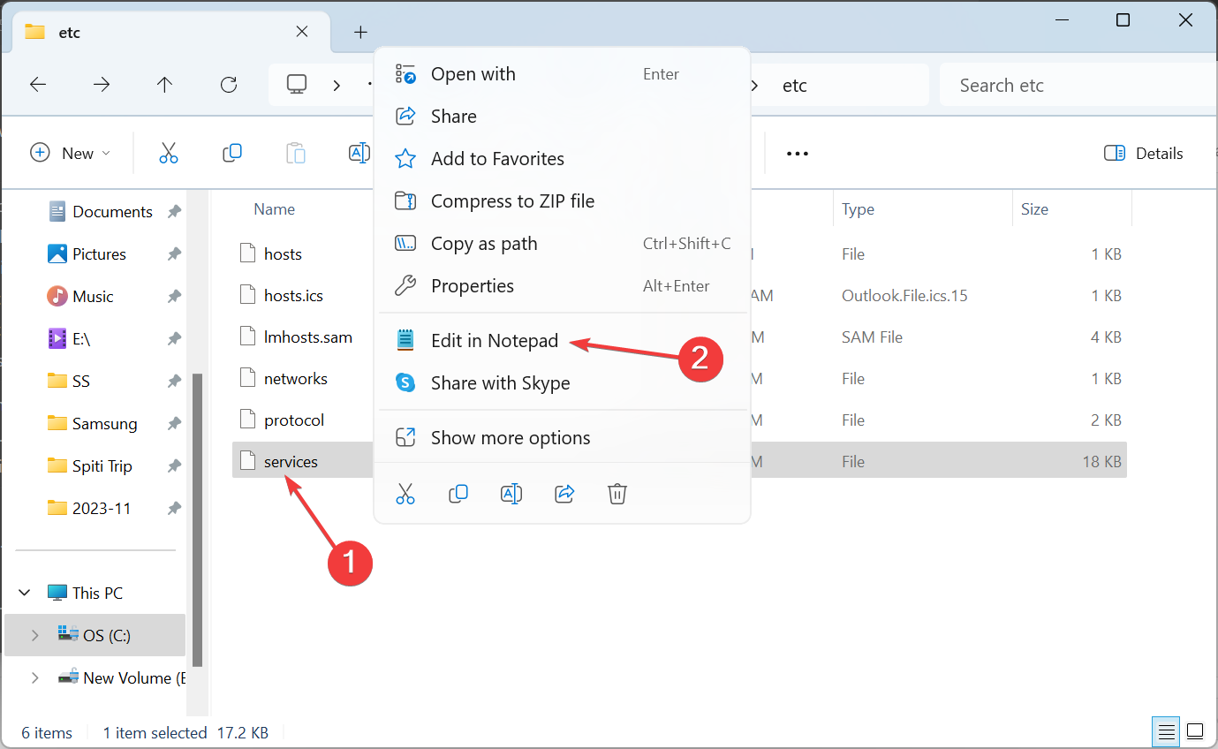This screenshot has width=1218, height=749.
Task: Unpin Pictures using its pin icon
Action: click(x=174, y=254)
